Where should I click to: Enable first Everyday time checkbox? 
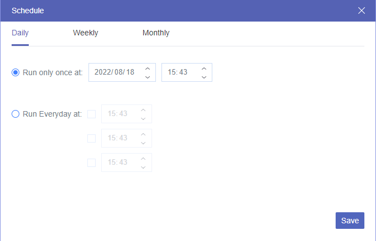click(91, 114)
